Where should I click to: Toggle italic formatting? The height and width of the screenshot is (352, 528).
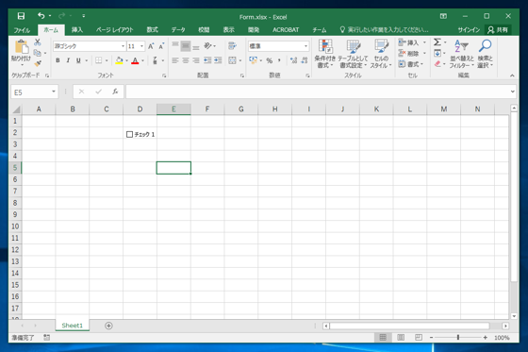tap(68, 60)
